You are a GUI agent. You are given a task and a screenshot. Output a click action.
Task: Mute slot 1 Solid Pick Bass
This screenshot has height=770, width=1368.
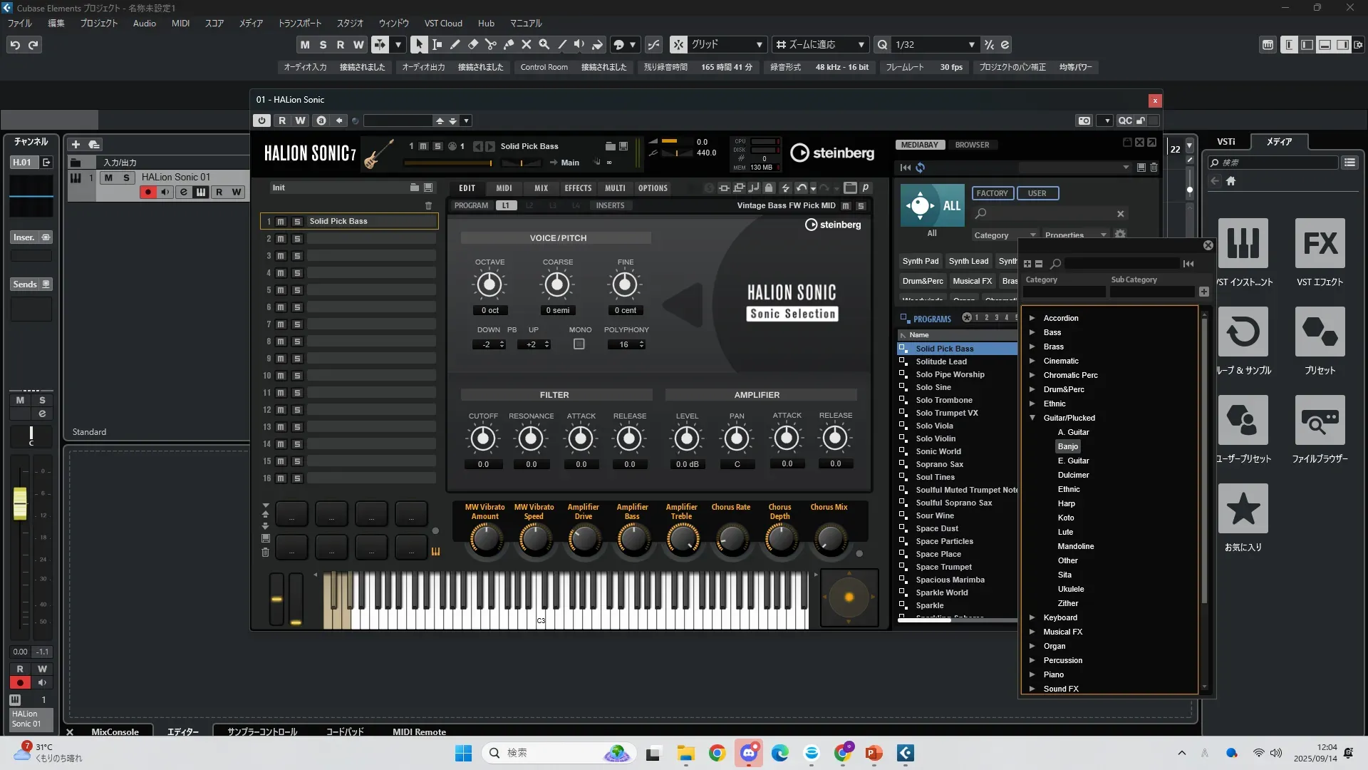tap(281, 222)
